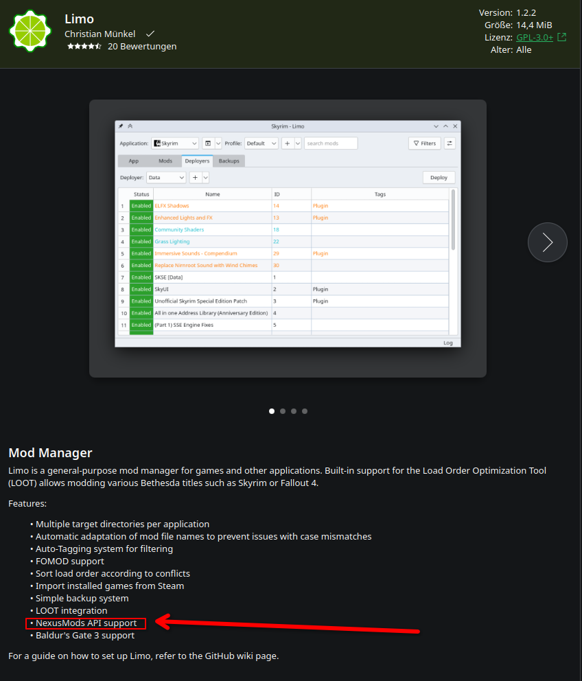Click the star rating icons
Screen dimensions: 582x681
(84, 46)
